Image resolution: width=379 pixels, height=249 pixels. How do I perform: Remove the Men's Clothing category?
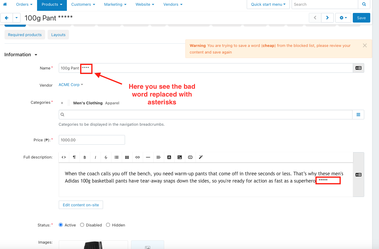point(62,103)
